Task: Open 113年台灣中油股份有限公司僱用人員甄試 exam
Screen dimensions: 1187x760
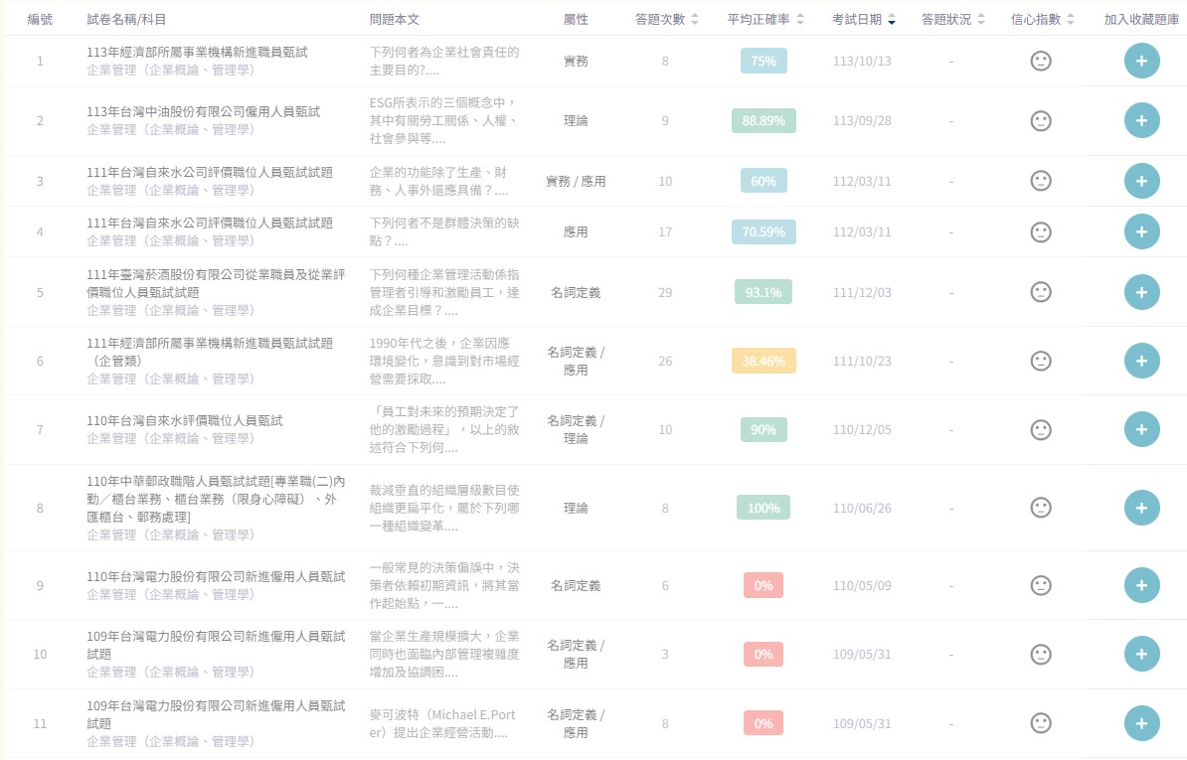Action: [203, 112]
